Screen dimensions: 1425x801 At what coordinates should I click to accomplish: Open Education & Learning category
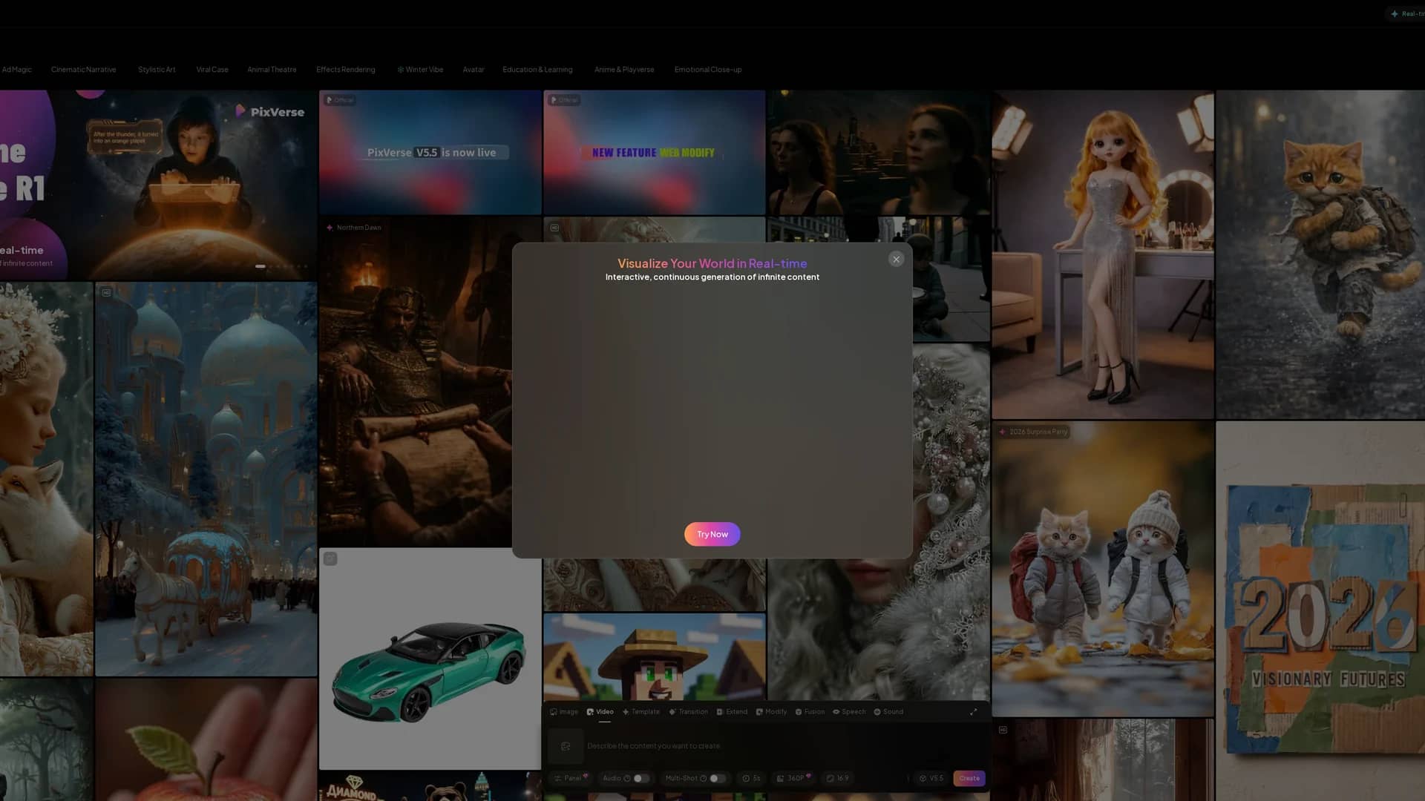pos(537,70)
